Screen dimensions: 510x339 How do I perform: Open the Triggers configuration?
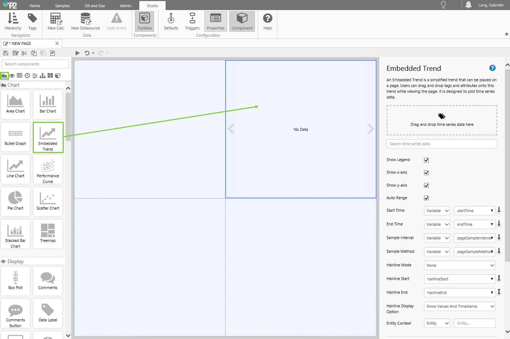pyautogui.click(x=192, y=21)
